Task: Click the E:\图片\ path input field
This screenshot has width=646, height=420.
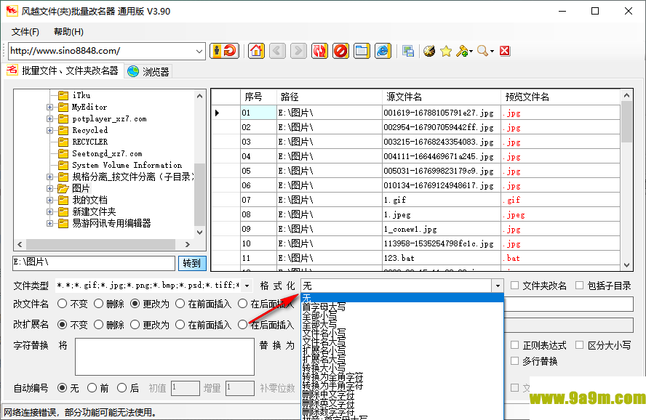Action: (94, 263)
